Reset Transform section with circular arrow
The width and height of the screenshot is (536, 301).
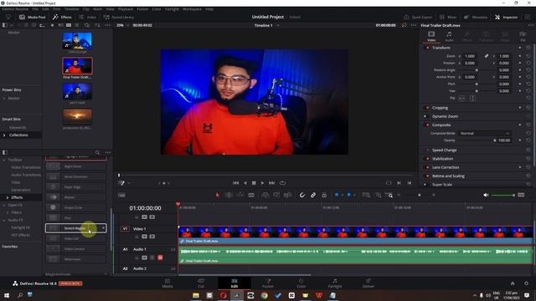[528, 48]
